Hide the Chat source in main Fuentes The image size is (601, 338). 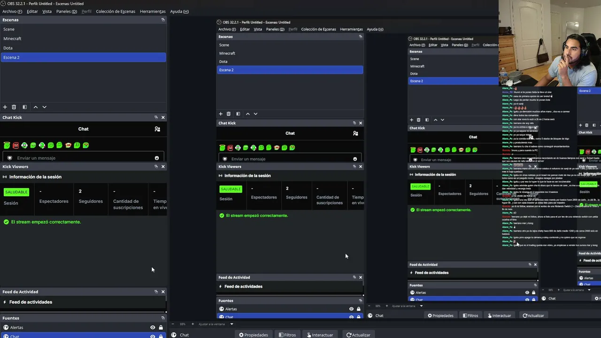tap(153, 336)
